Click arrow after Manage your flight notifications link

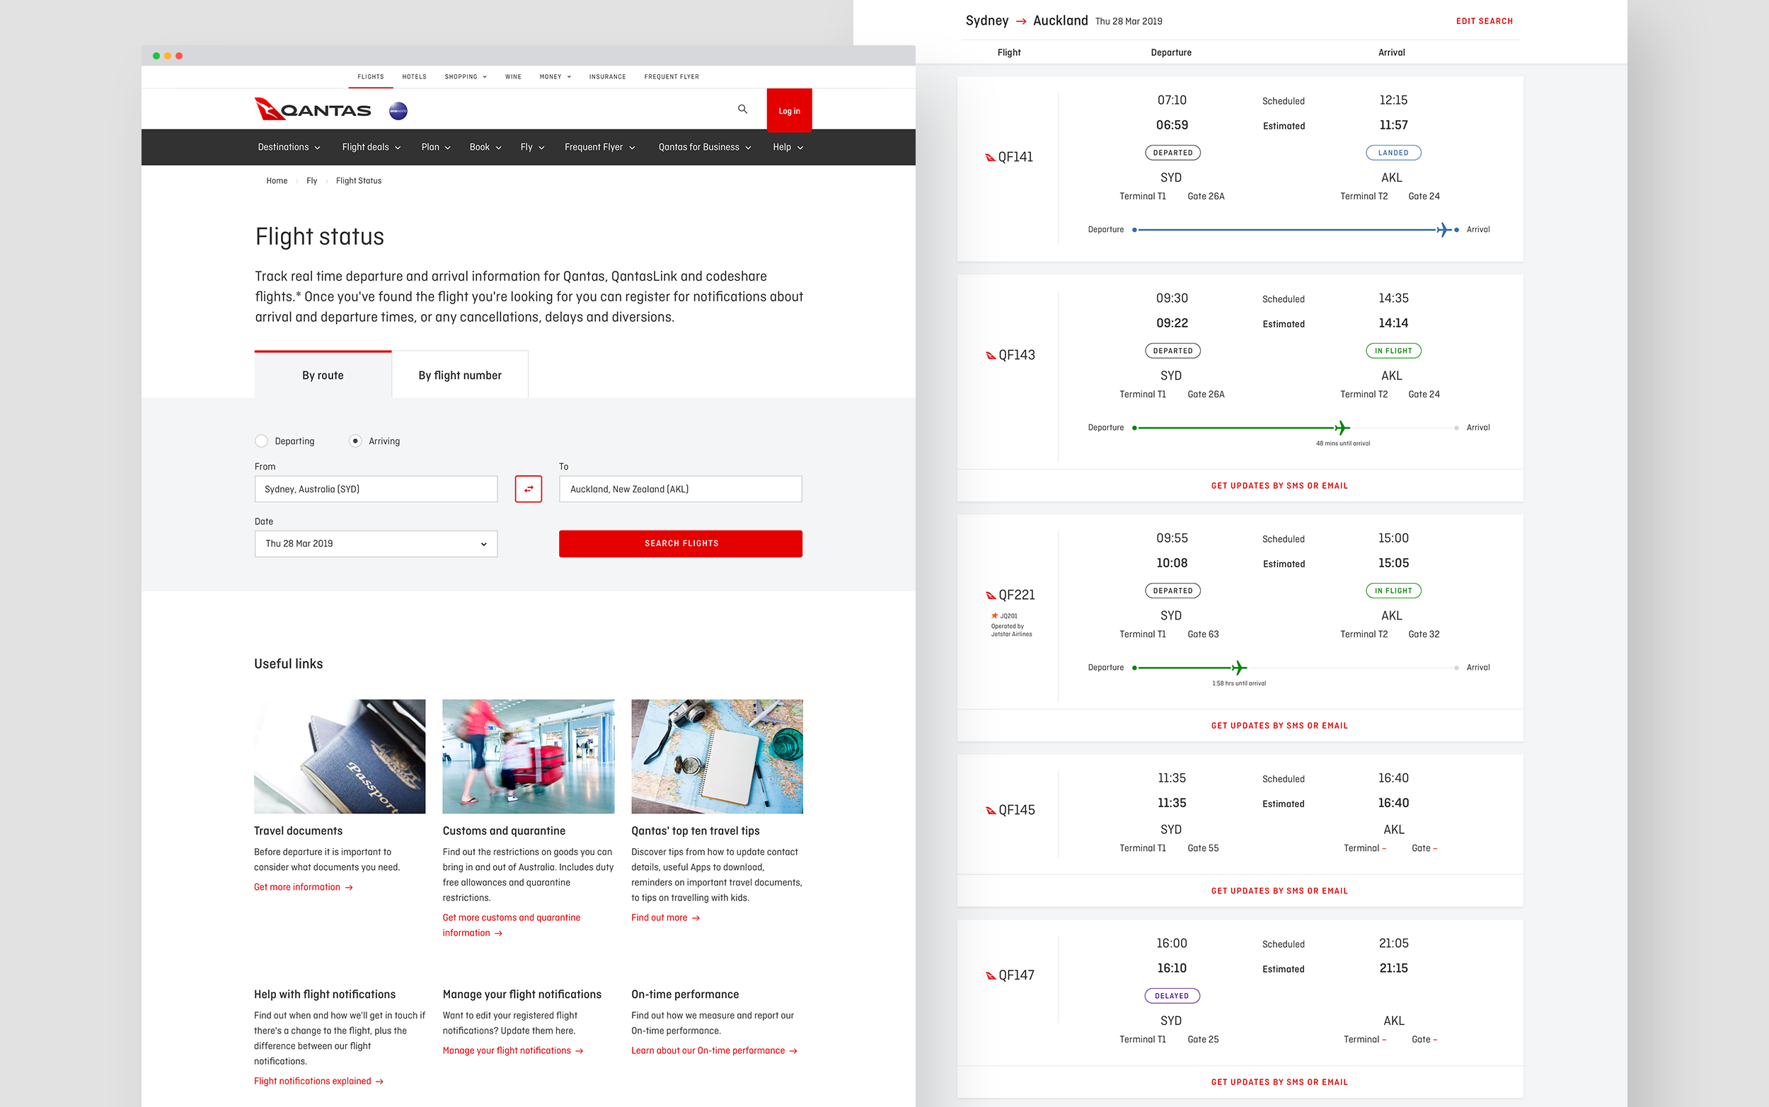point(580,1051)
